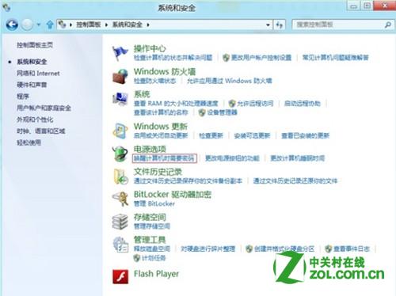Click the Windows Firewall brick wall icon
This screenshot has width=396, height=296.
120,77
